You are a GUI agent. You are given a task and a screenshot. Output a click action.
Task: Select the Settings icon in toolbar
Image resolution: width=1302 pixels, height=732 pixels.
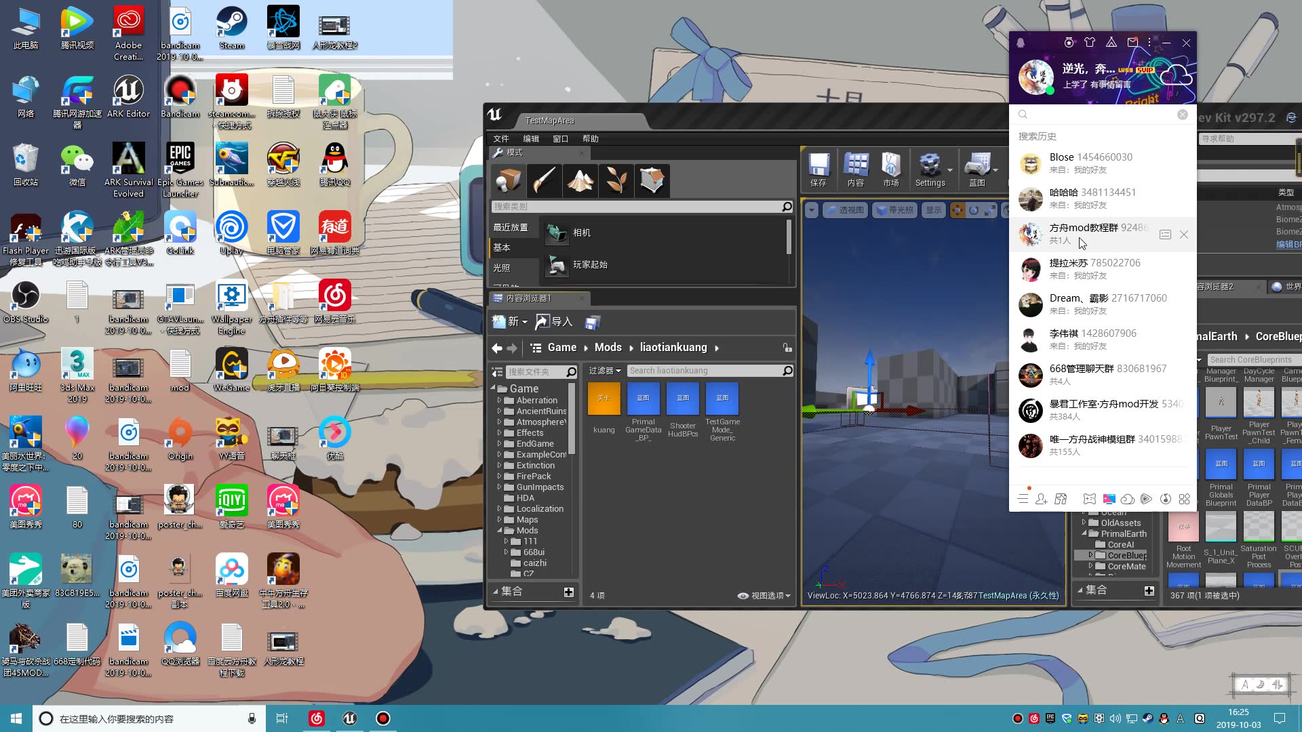click(x=929, y=170)
